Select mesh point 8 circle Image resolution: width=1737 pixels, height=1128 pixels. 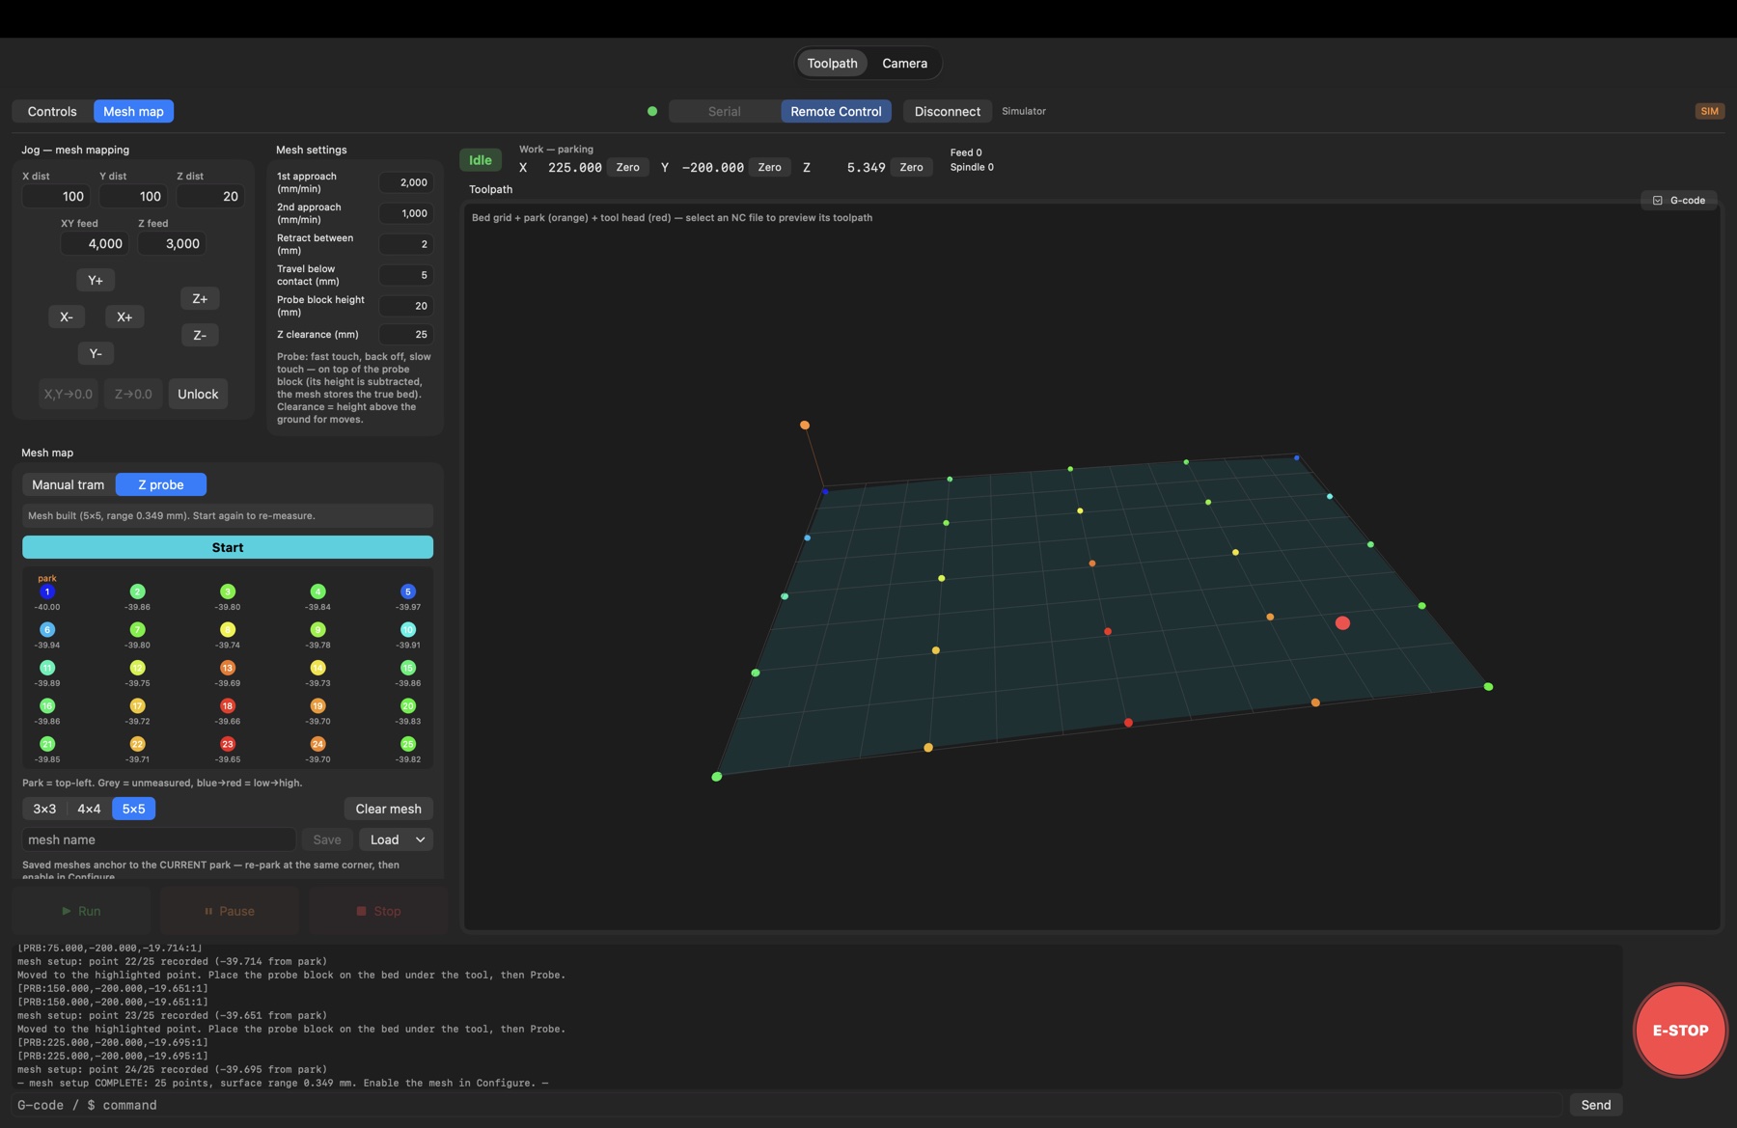(228, 629)
